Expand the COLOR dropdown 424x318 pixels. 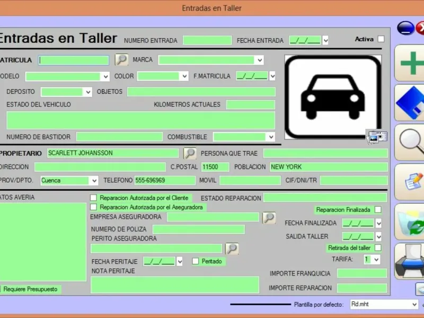tap(184, 76)
